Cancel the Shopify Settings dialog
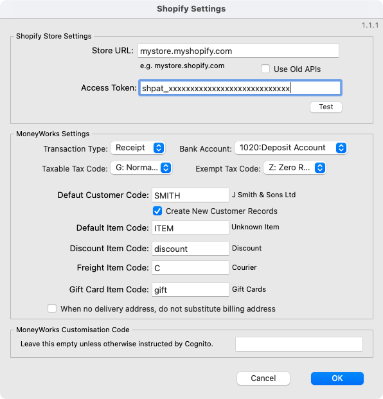 click(x=263, y=378)
